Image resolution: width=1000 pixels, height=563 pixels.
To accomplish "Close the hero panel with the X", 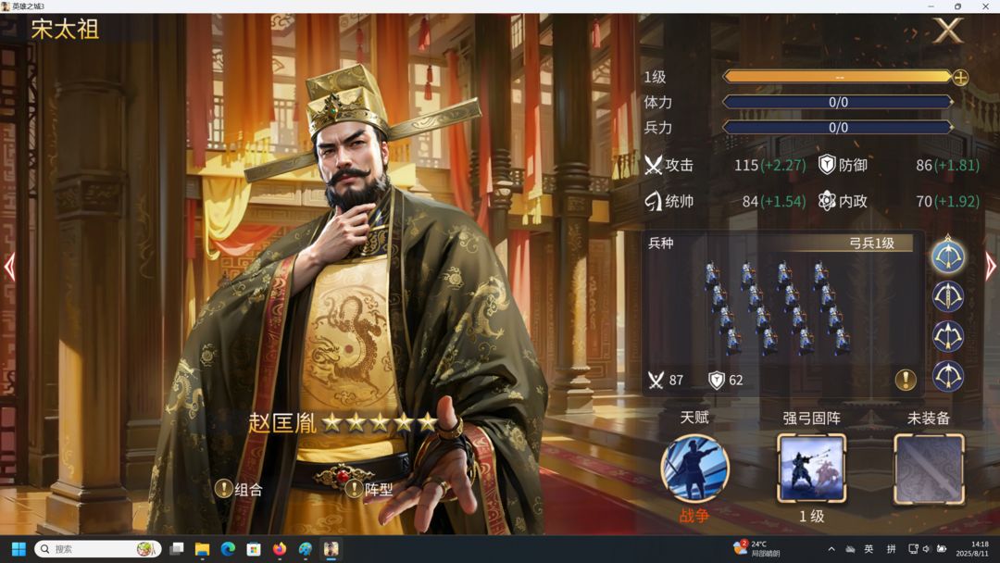I will (x=947, y=31).
